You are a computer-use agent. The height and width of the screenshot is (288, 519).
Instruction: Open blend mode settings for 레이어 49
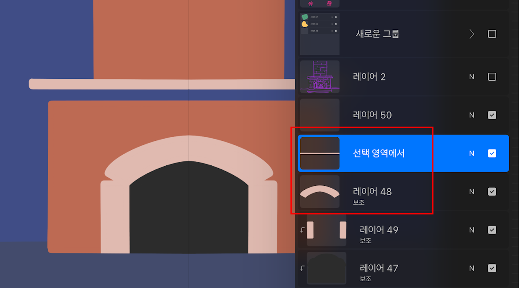pos(471,230)
